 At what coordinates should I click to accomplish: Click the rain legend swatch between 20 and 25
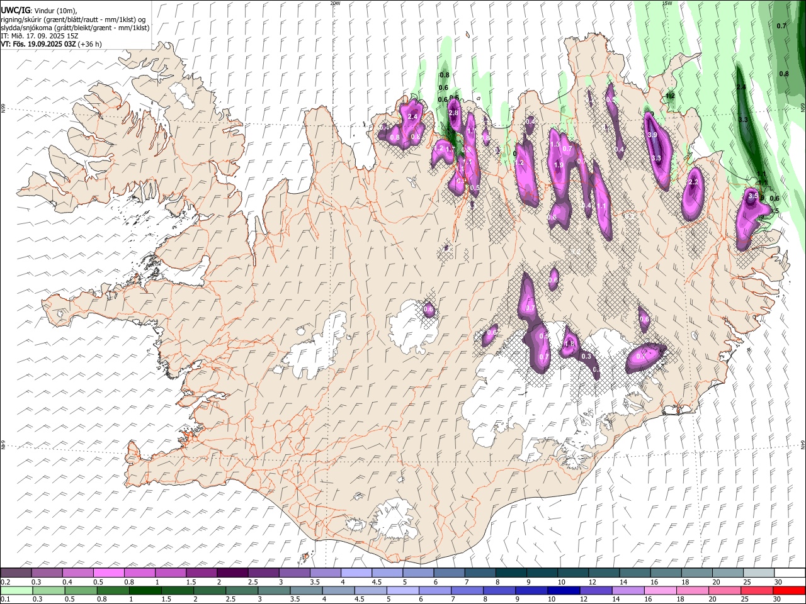coord(724,590)
